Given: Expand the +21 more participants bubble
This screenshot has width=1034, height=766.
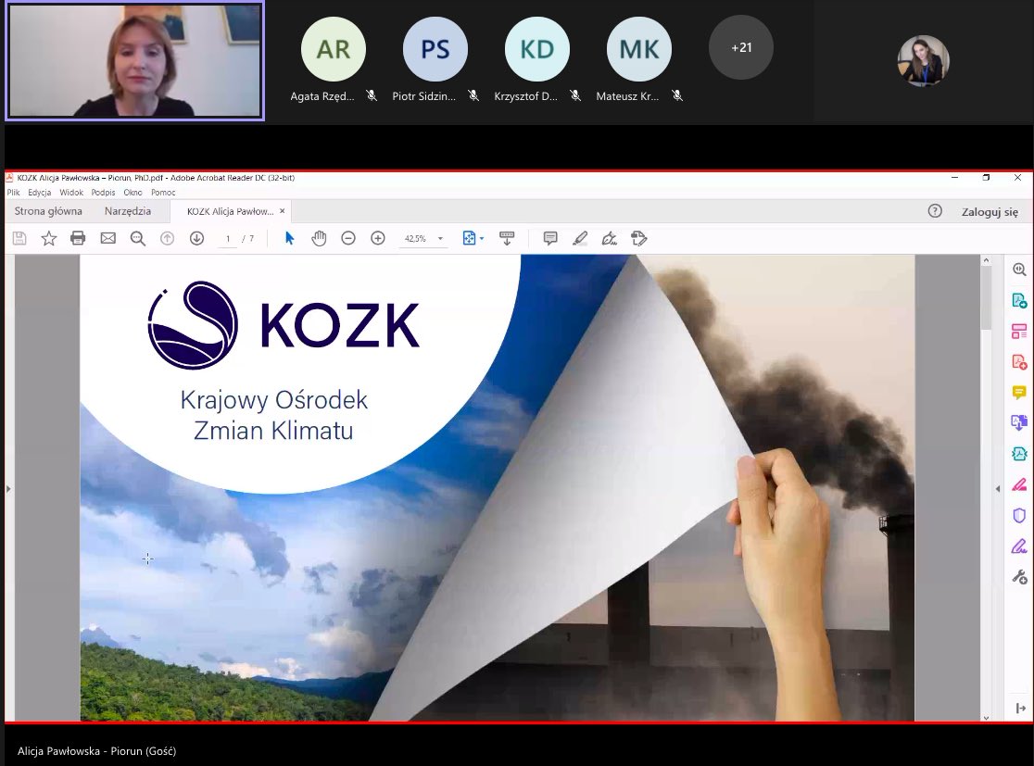Looking at the screenshot, I should [741, 47].
